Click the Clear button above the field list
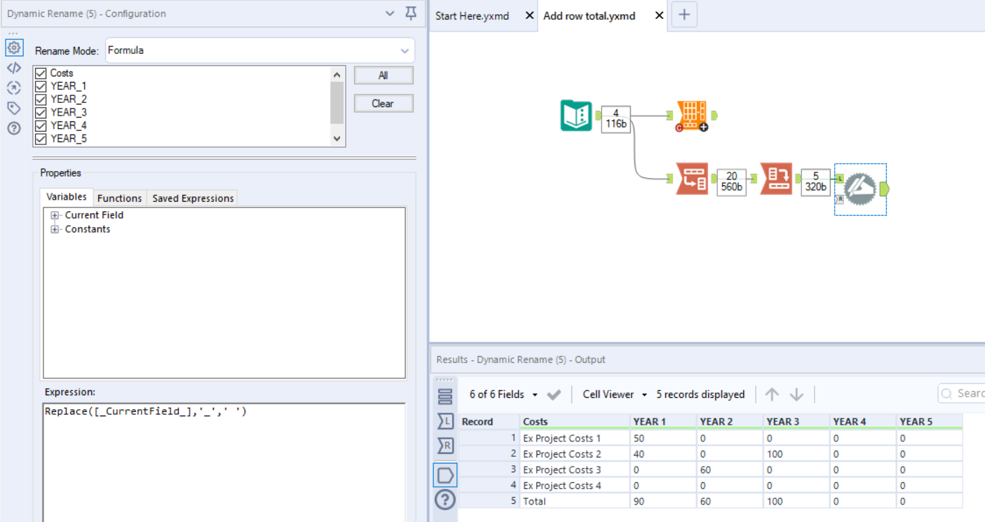Viewport: 985px width, 522px height. (383, 103)
